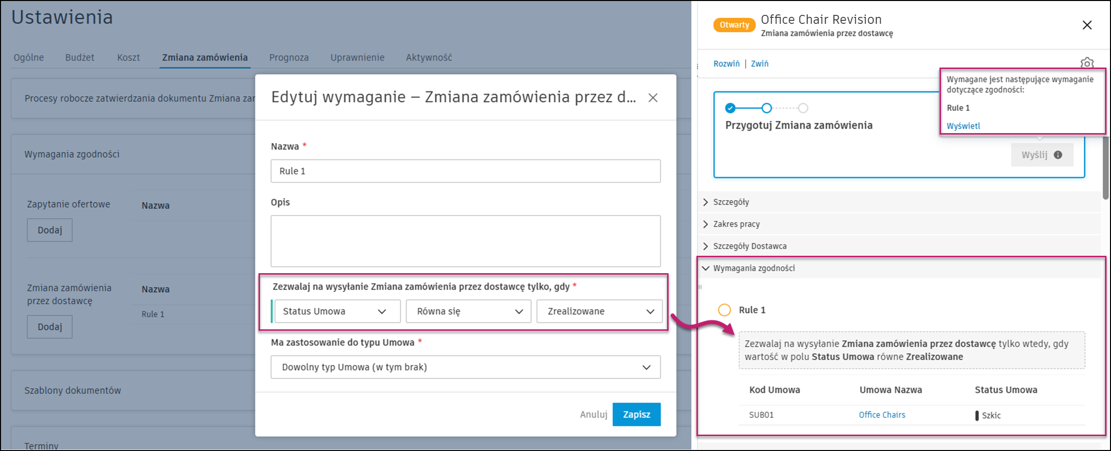This screenshot has height=451, width=1111.
Task: Open the Office Chairs contract link
Action: click(882, 415)
